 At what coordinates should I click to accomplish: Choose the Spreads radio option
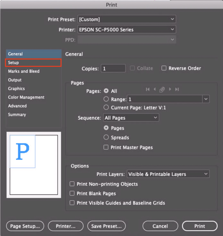[106, 137]
